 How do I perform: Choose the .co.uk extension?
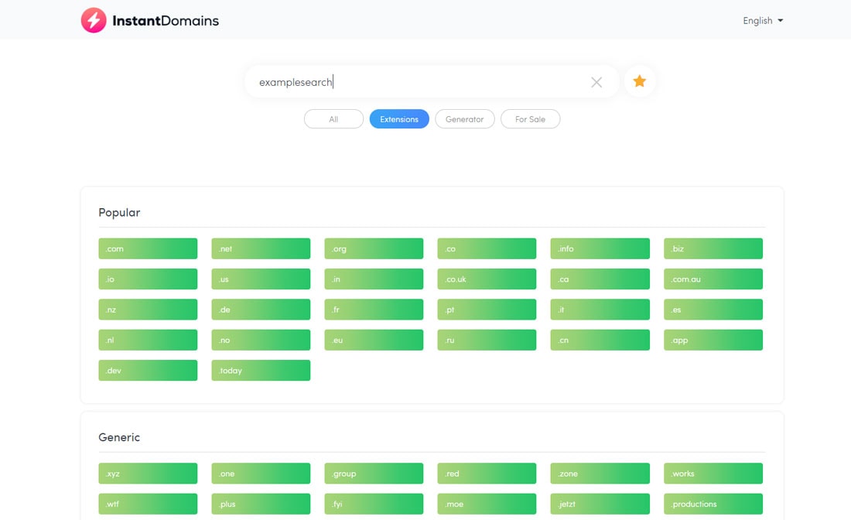click(487, 279)
